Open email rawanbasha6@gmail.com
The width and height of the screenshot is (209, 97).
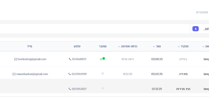(32, 74)
